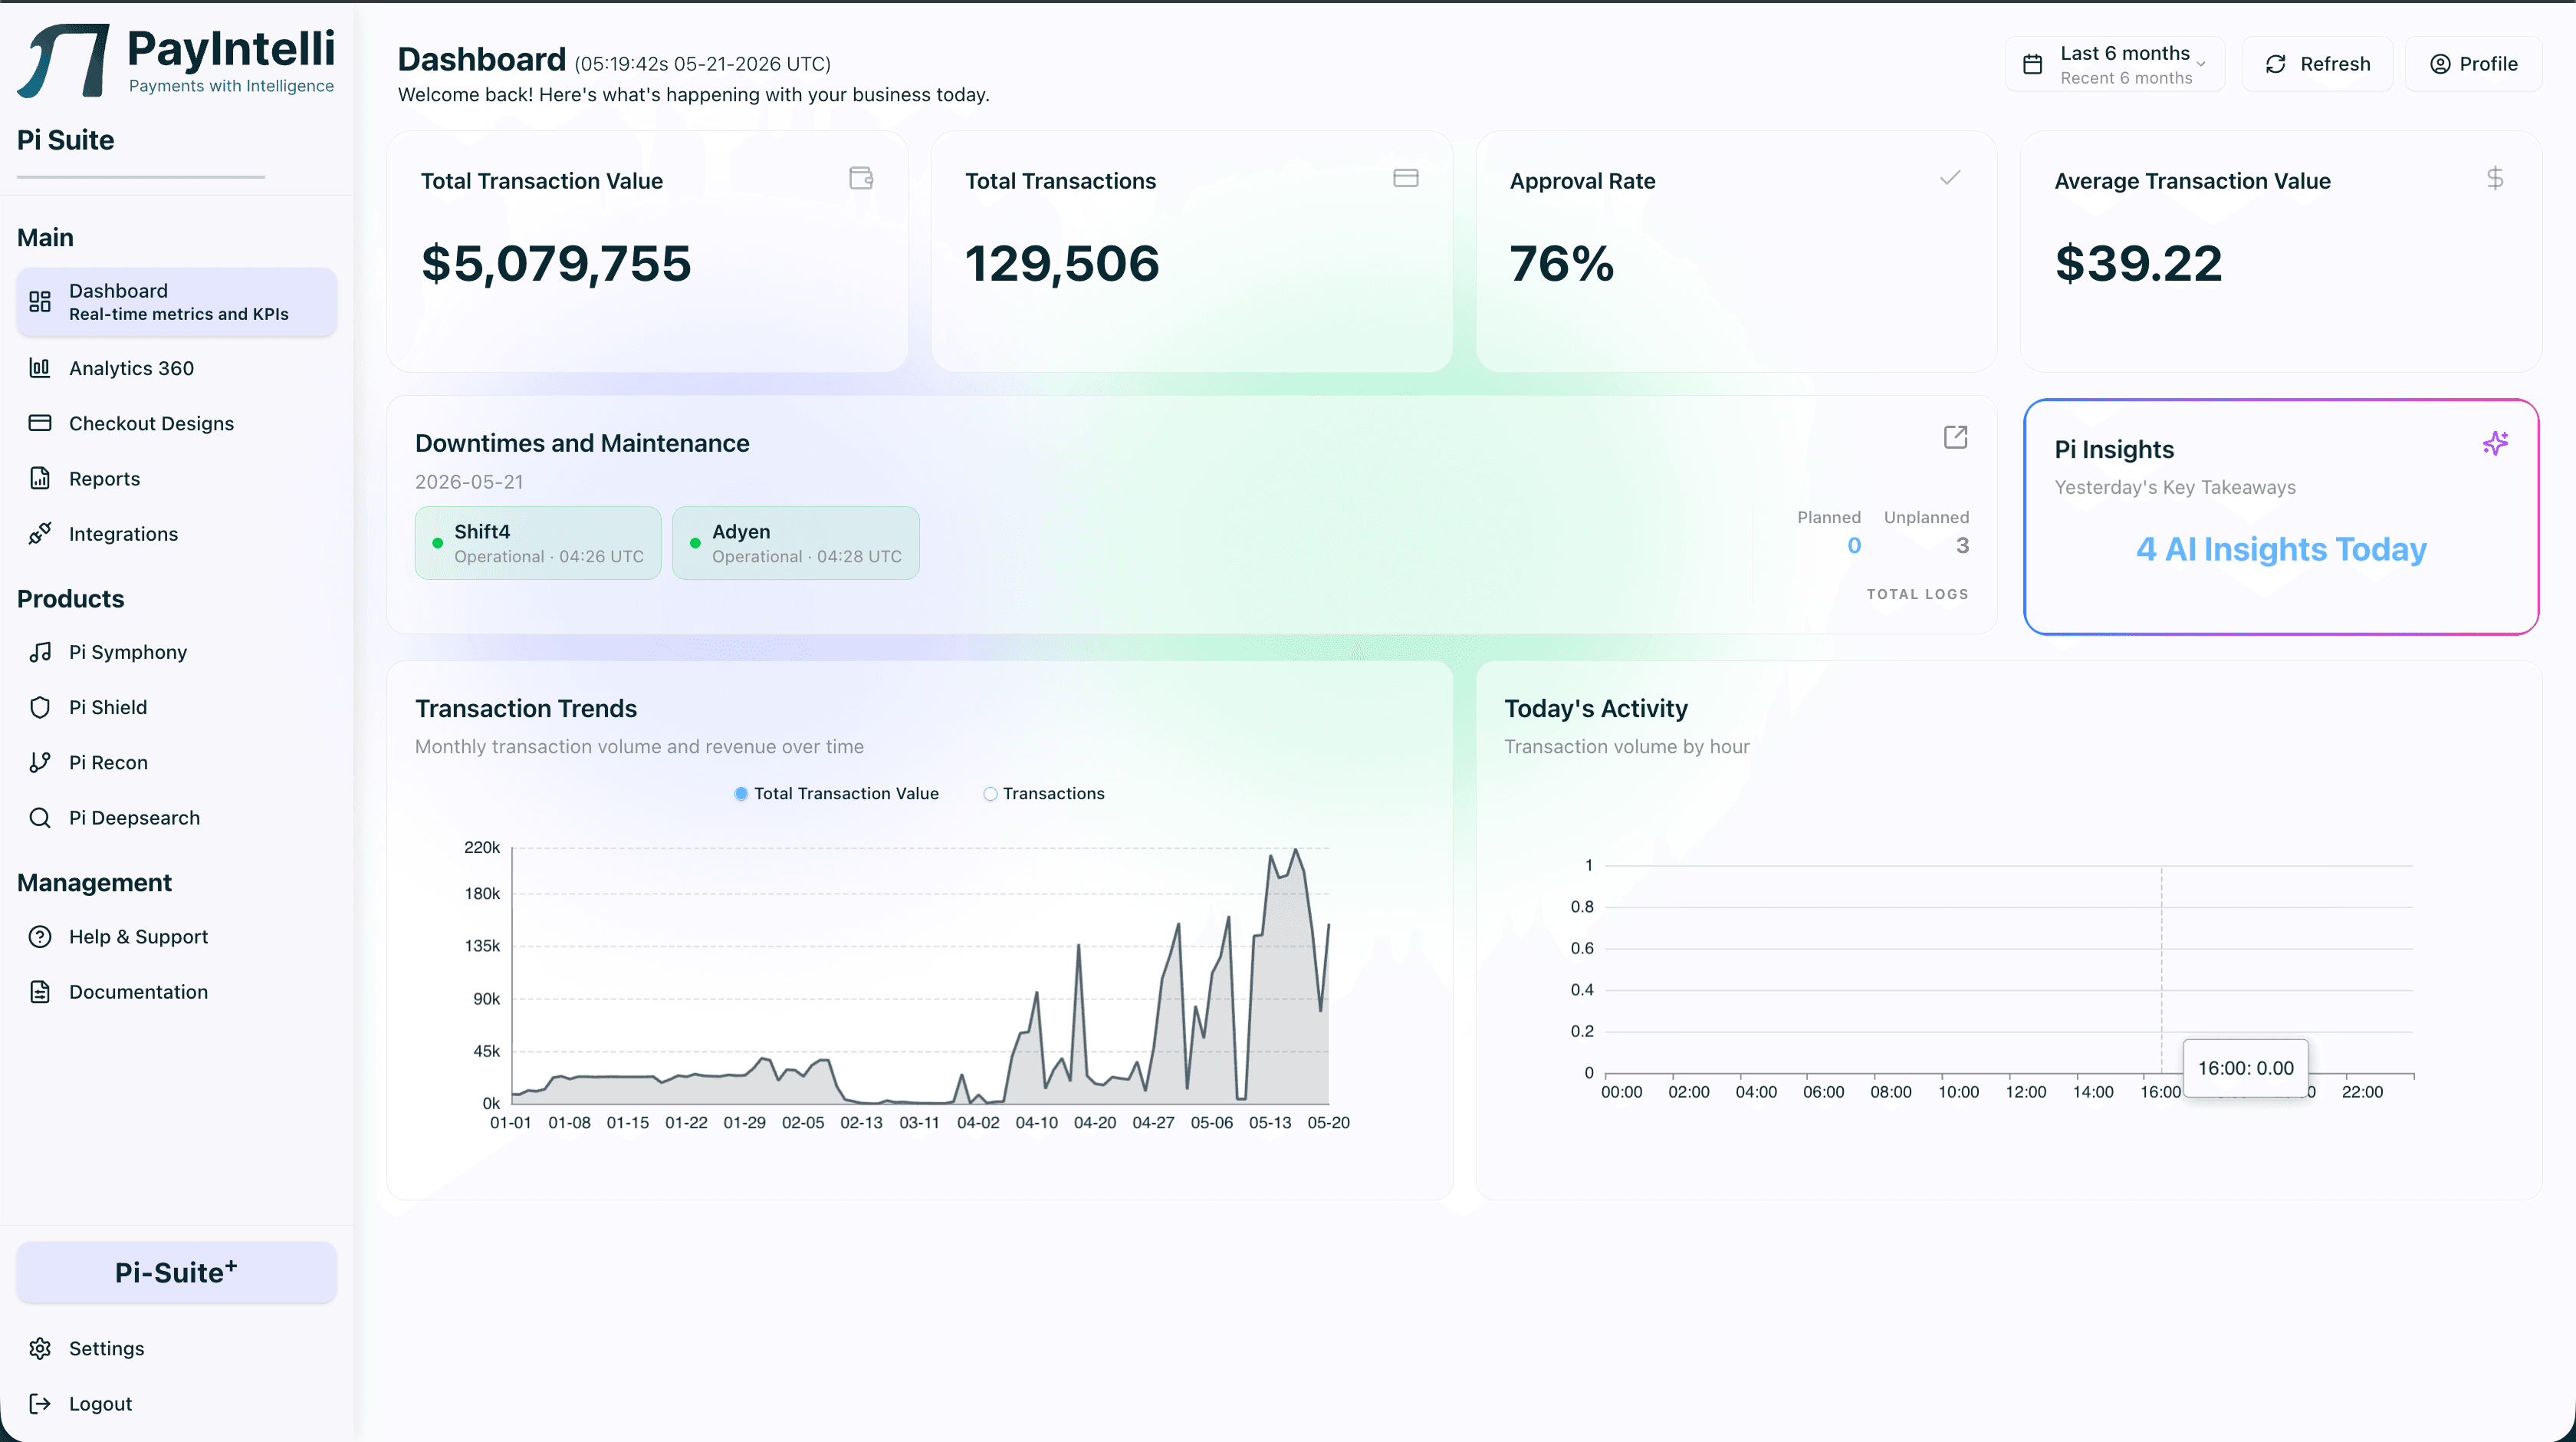2576x1442 pixels.
Task: Open the Reports section
Action: click(177, 479)
